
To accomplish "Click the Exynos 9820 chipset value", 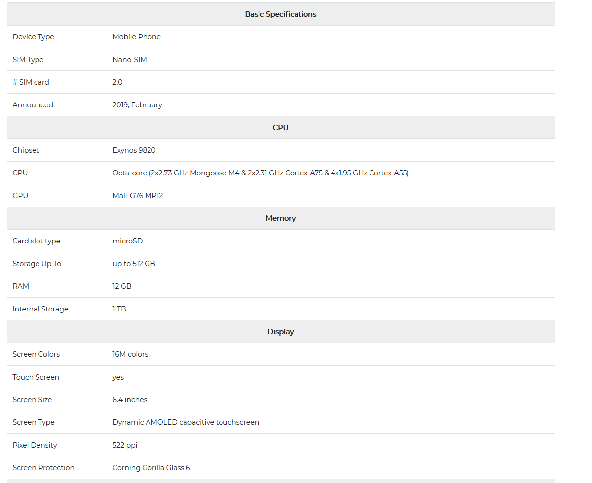I will [x=134, y=150].
